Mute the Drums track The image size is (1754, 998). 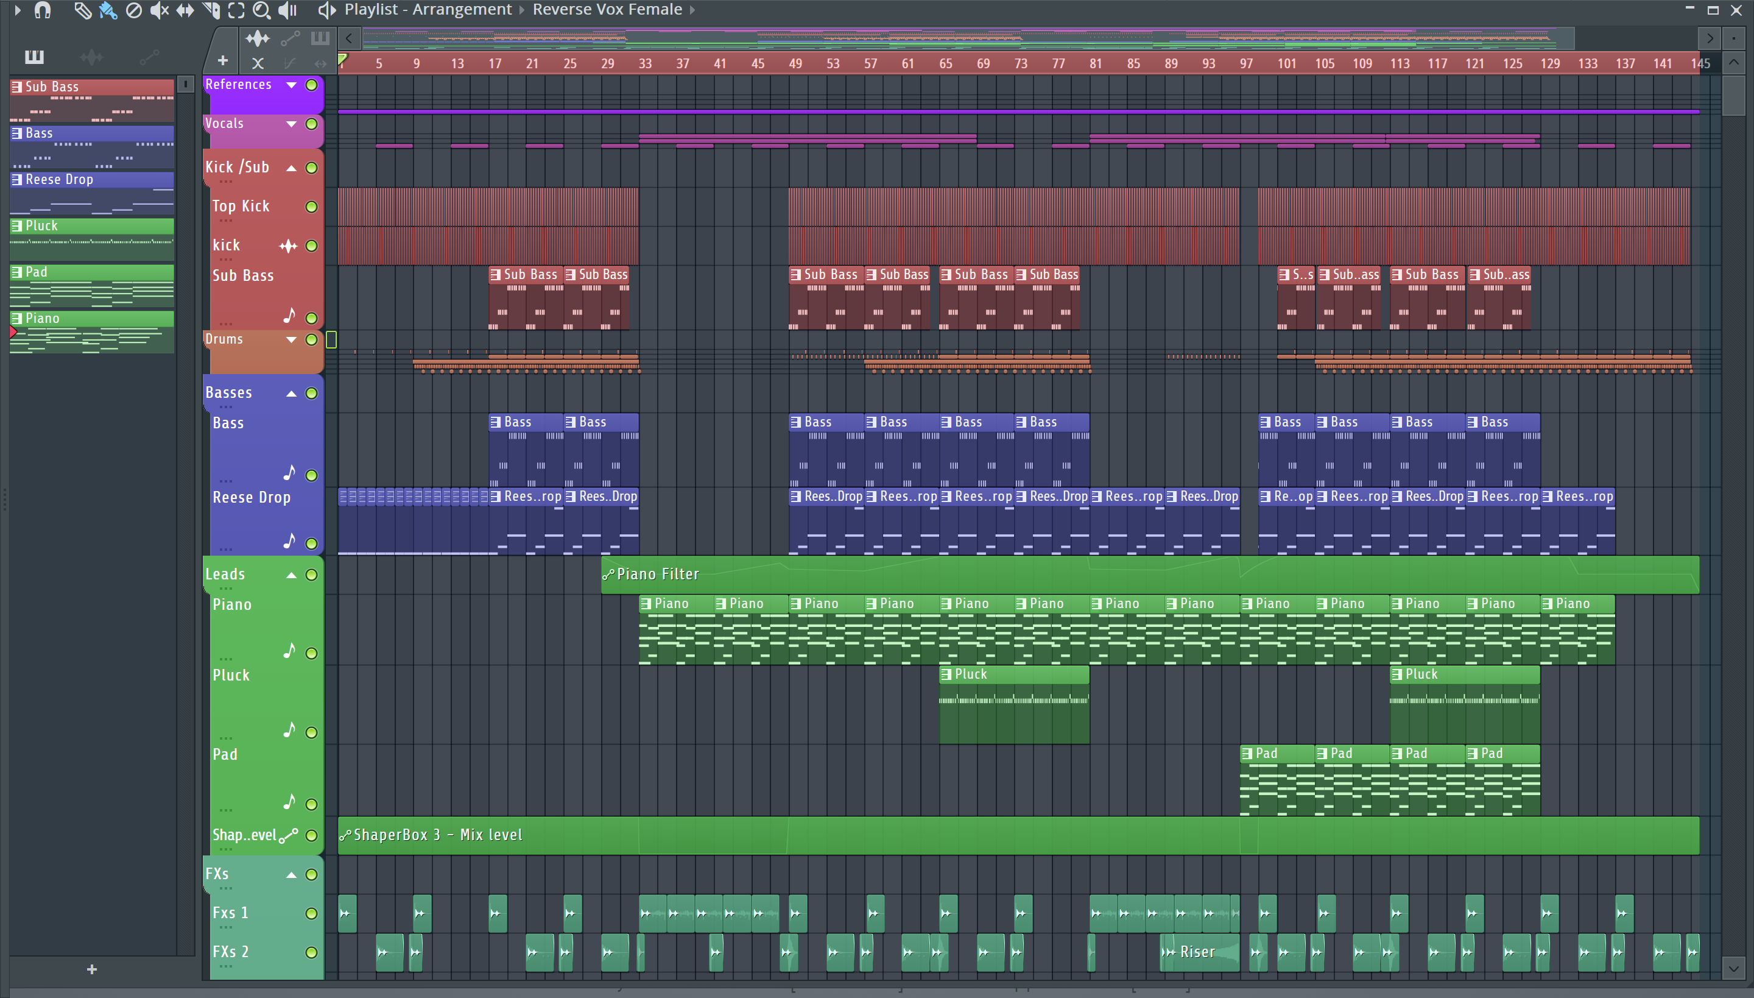point(312,339)
